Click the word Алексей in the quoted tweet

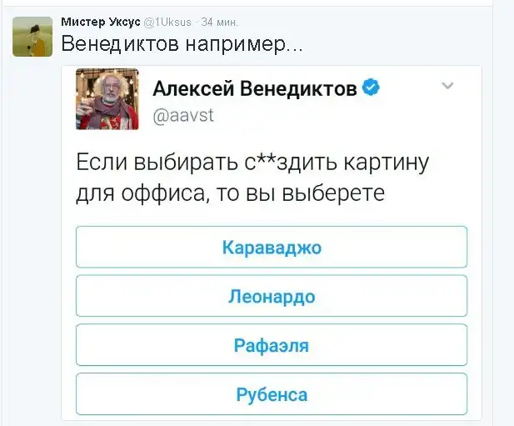click(193, 89)
